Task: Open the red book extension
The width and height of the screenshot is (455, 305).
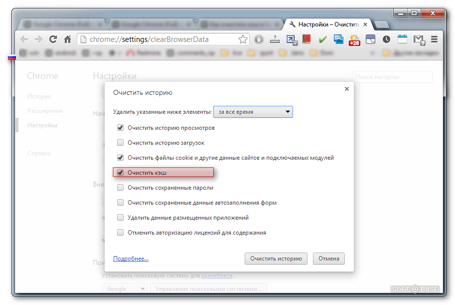Action: [306, 39]
